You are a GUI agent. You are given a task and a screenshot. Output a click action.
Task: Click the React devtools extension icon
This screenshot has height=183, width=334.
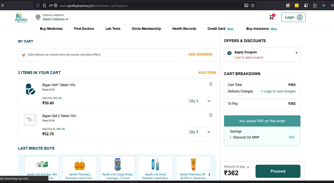pyautogui.click(x=324, y=5)
